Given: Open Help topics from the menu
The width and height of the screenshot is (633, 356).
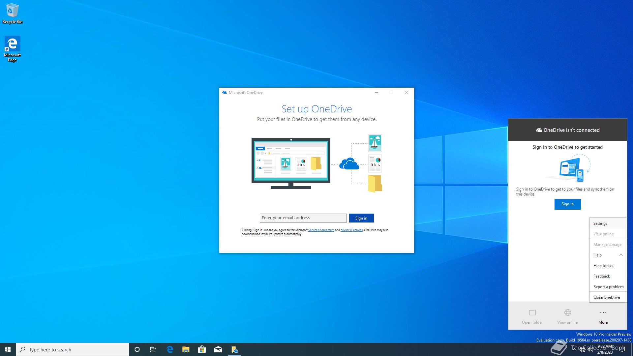Looking at the screenshot, I should click(608, 266).
